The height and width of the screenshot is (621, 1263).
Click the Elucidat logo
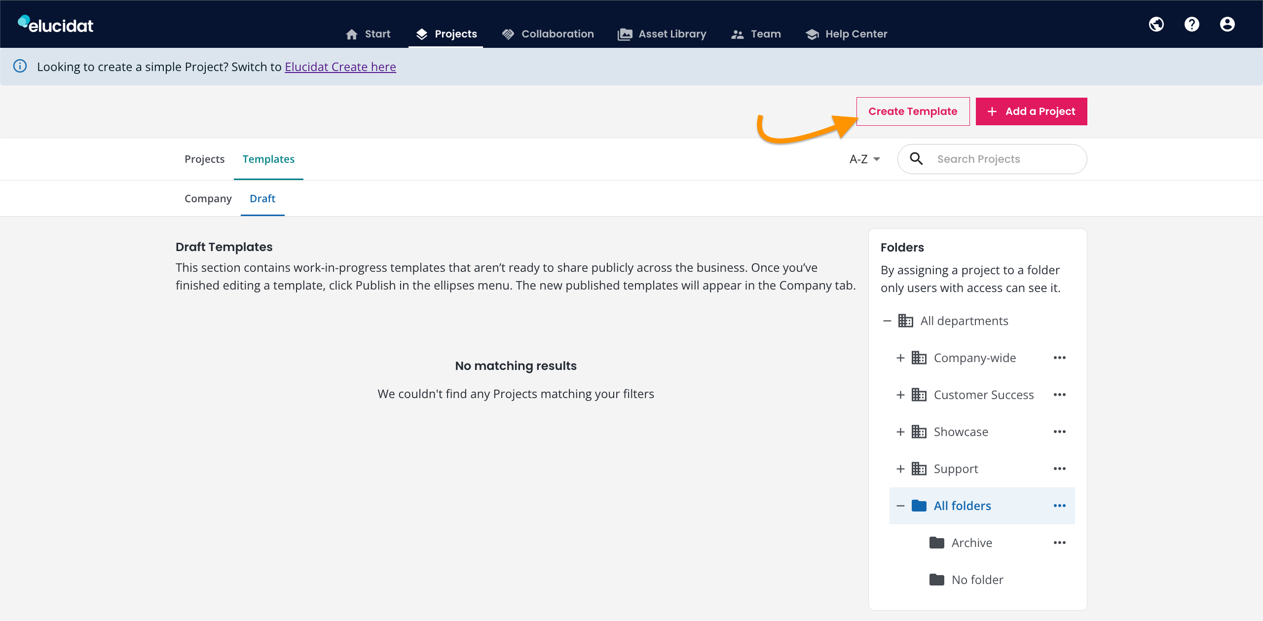point(56,25)
